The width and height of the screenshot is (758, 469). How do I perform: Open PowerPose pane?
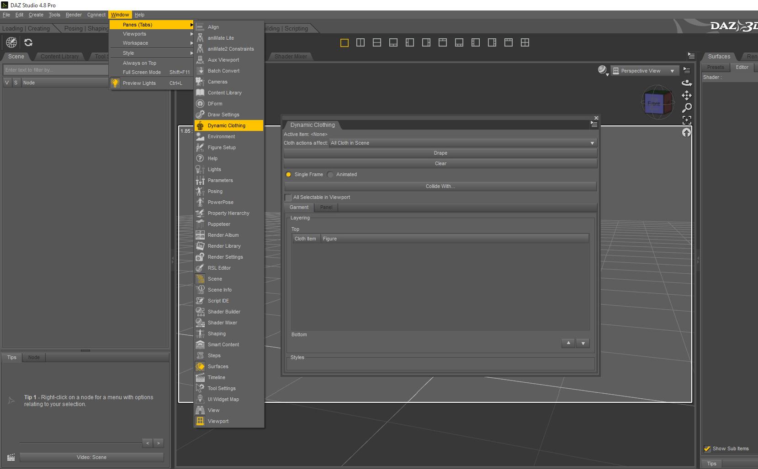point(229,202)
